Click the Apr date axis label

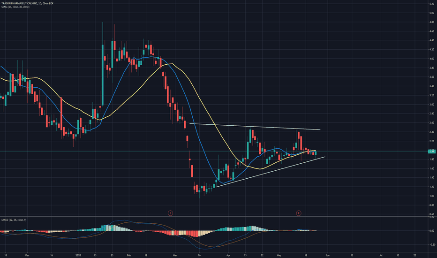(x=228, y=255)
